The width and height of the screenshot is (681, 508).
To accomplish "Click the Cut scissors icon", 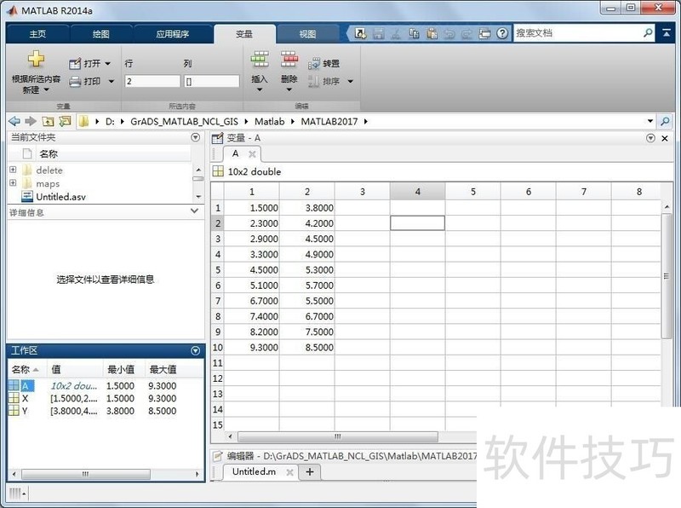I will [x=396, y=33].
